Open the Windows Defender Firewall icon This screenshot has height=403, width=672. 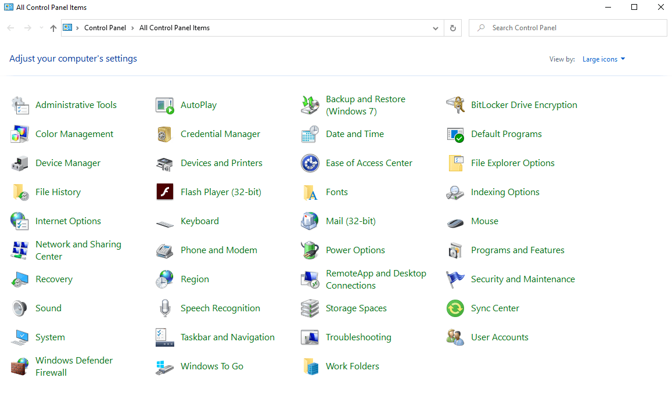[20, 366]
